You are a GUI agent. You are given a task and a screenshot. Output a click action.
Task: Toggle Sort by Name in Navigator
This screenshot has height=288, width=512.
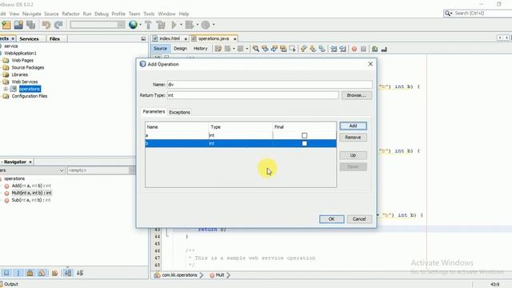[68, 273]
